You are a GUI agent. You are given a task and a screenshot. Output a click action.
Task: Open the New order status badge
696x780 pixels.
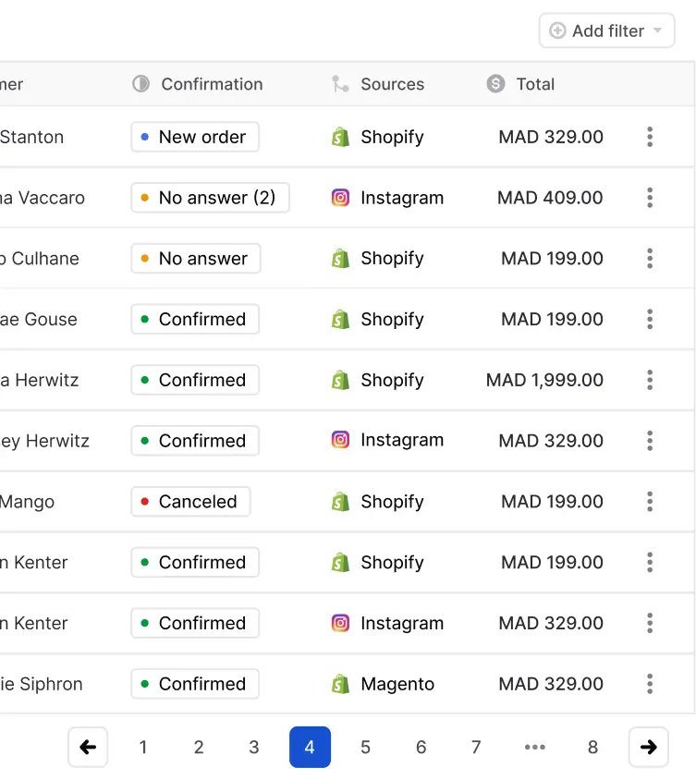tap(194, 137)
